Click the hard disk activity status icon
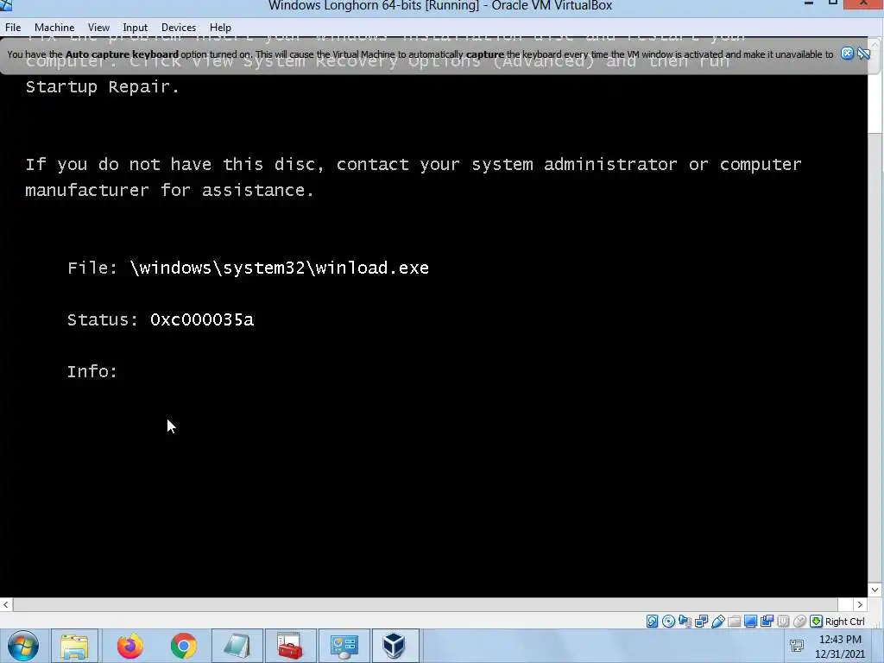Screen dimensions: 884x663 [652, 622]
